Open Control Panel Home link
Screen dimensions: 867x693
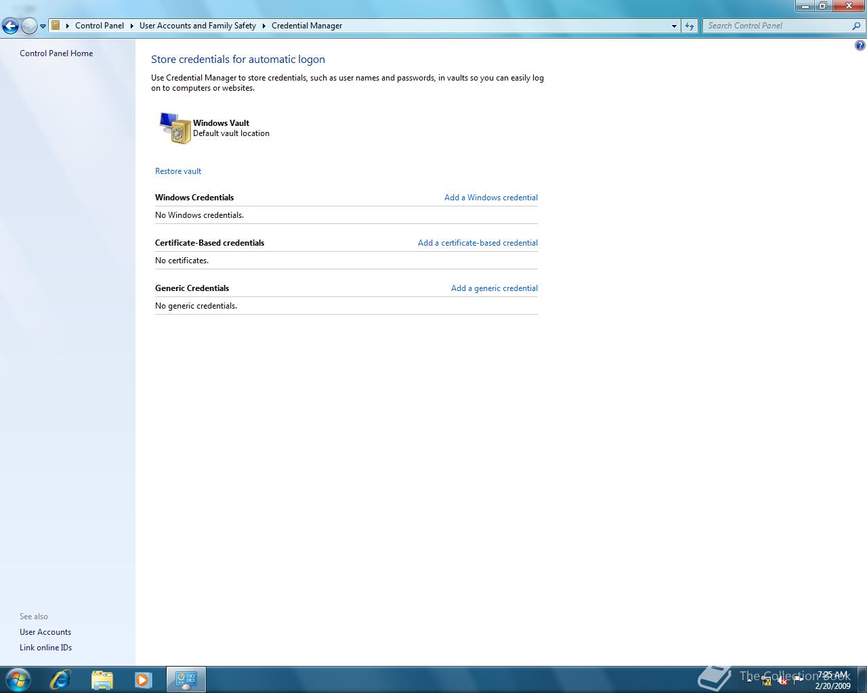[x=56, y=53]
